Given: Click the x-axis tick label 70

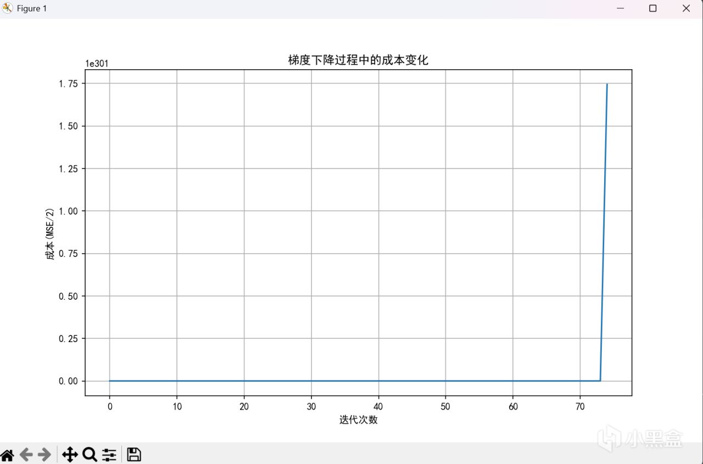Looking at the screenshot, I should (x=580, y=406).
